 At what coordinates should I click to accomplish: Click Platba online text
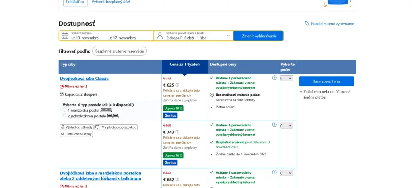click(225, 107)
